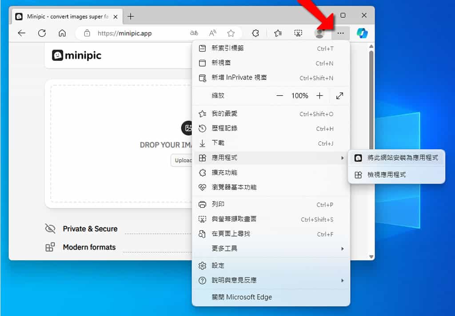
Task: Select 檢視應用程式 in submenu
Action: (396, 174)
